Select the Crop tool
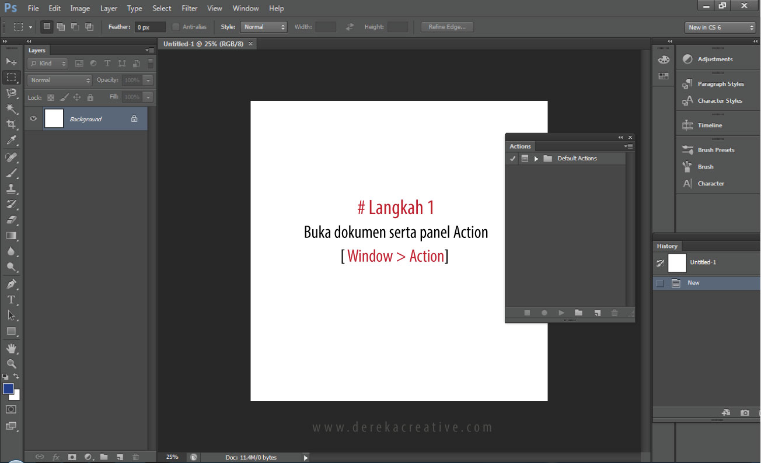The width and height of the screenshot is (761, 463). click(11, 124)
